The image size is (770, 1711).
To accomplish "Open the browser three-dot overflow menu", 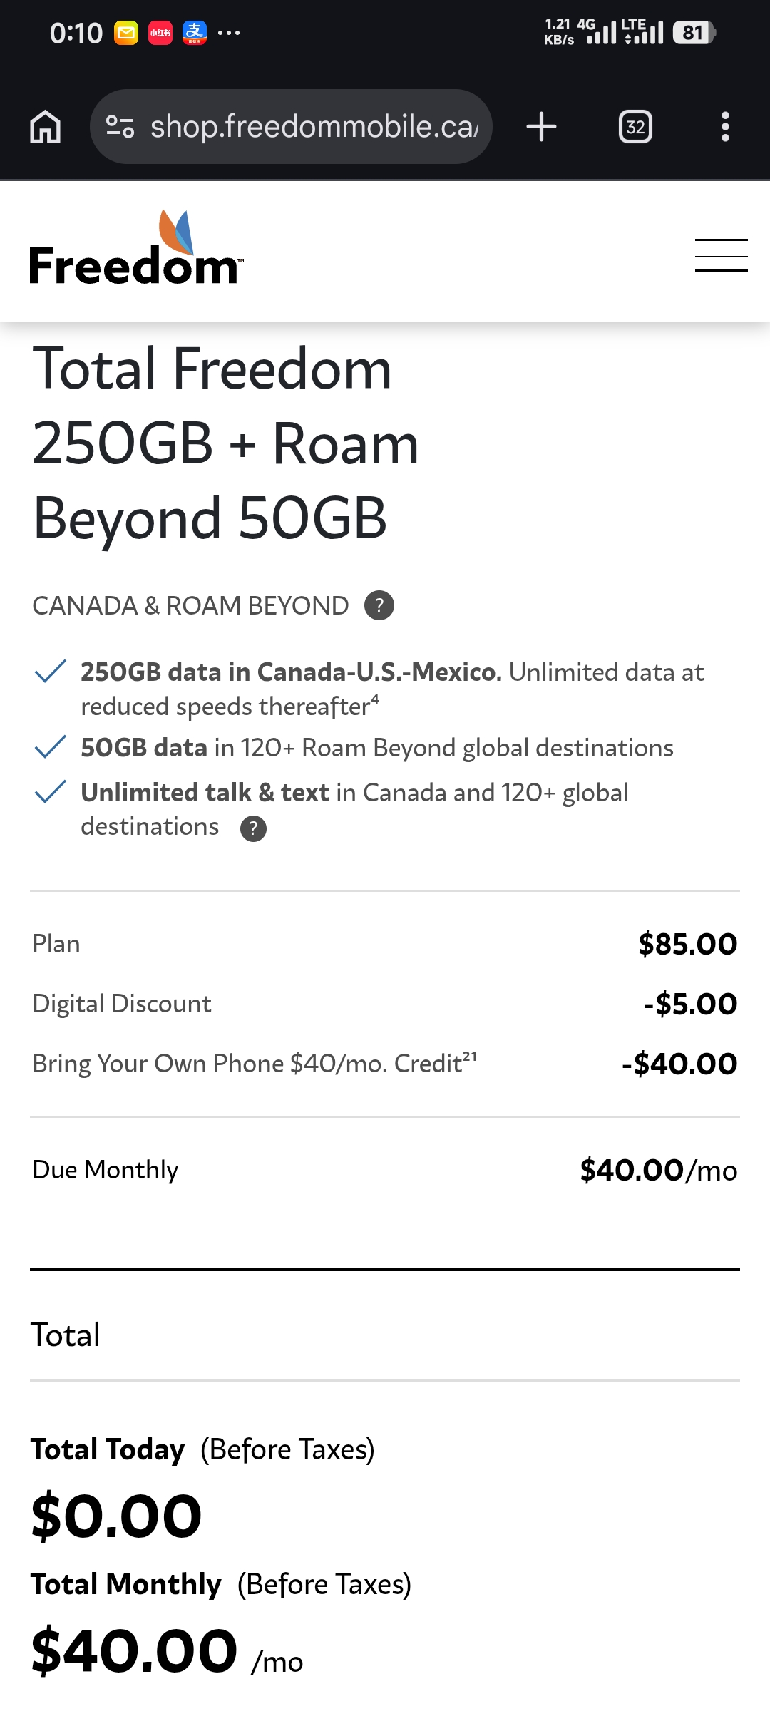I will (725, 127).
